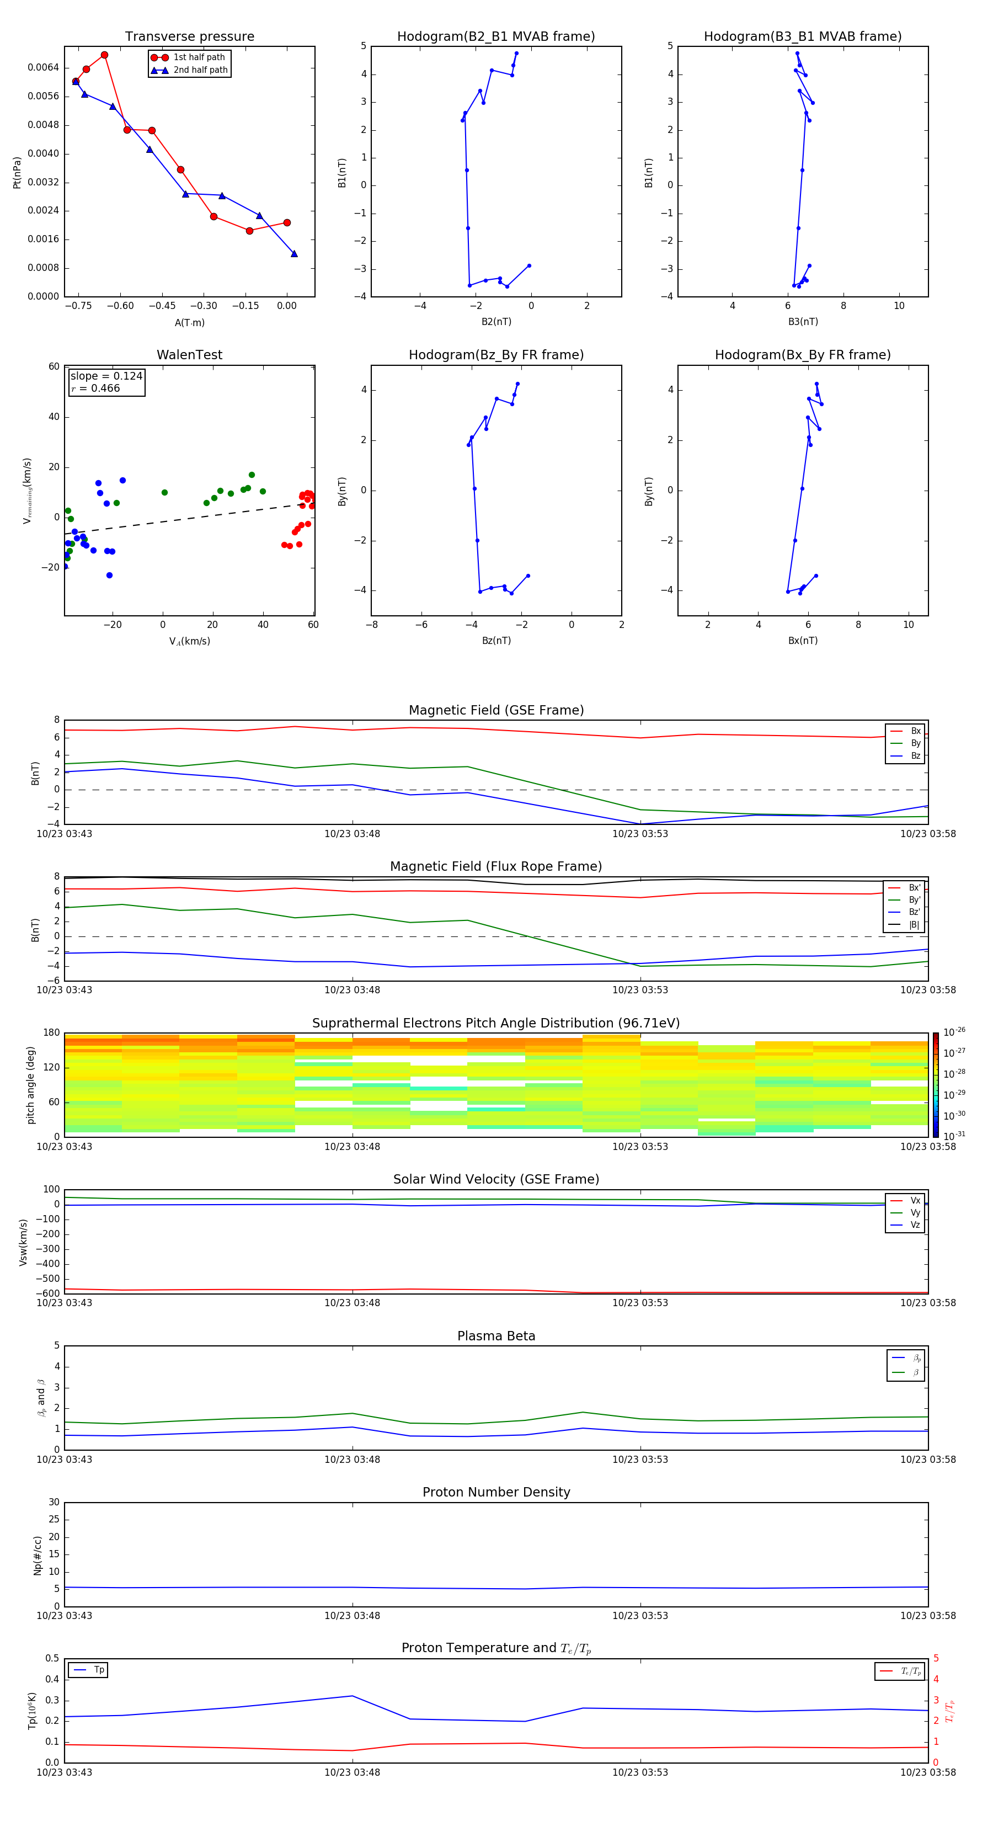The image size is (993, 1821).
Task: Click the Te/Tp legend entry
Action: pyautogui.click(x=900, y=1671)
